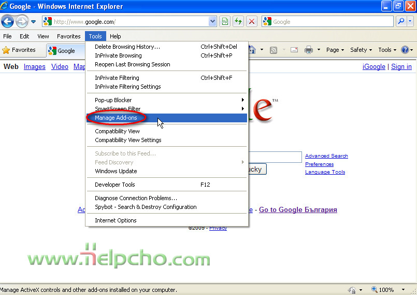The height and width of the screenshot is (295, 417).
Task: Choose Delete Browsing History from menu
Action: (167, 47)
